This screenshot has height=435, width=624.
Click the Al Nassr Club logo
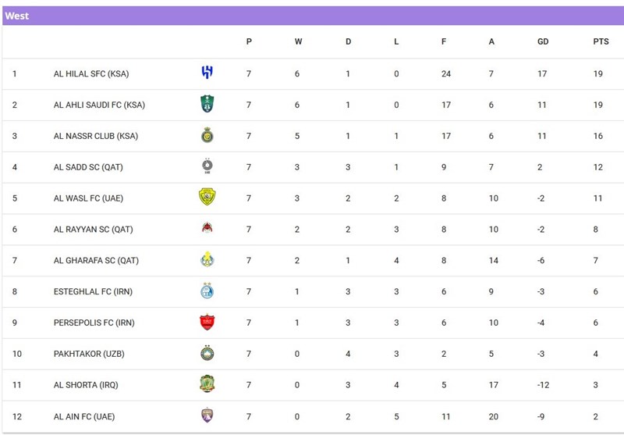[x=207, y=136]
